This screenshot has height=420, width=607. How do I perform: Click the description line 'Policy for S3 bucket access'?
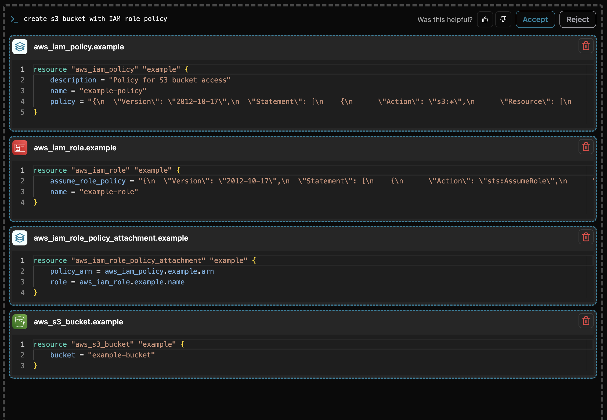(140, 80)
